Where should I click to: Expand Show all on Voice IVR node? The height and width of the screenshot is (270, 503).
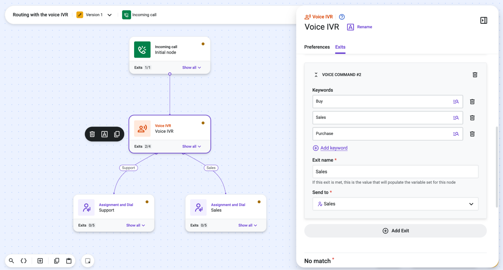coord(191,146)
